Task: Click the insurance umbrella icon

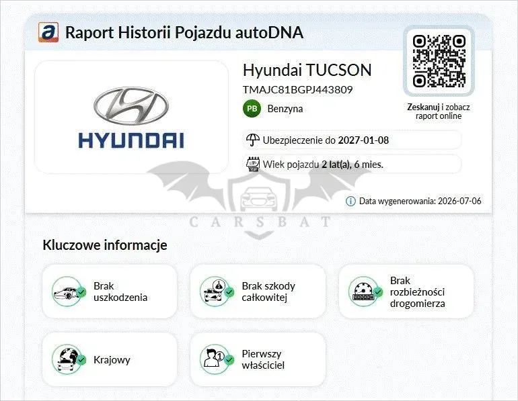Action: coord(253,140)
